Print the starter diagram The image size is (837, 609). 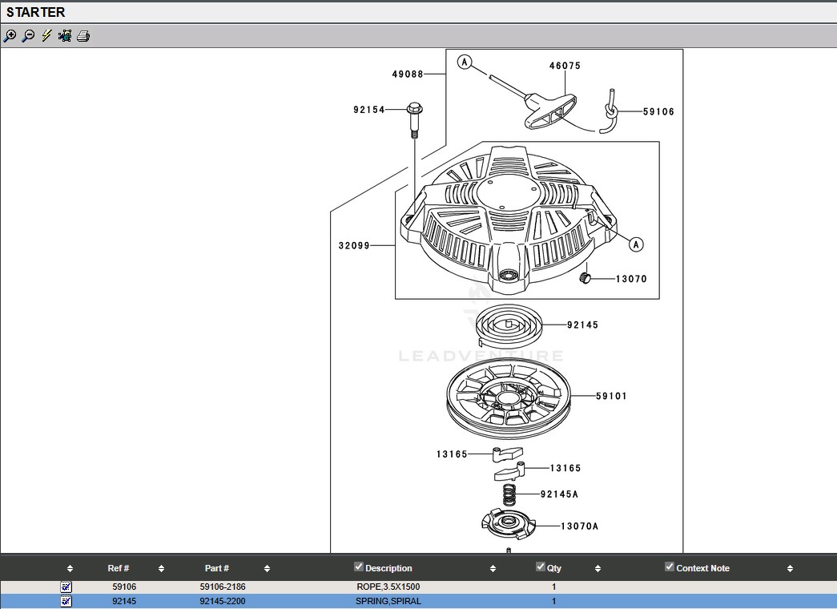click(x=83, y=36)
